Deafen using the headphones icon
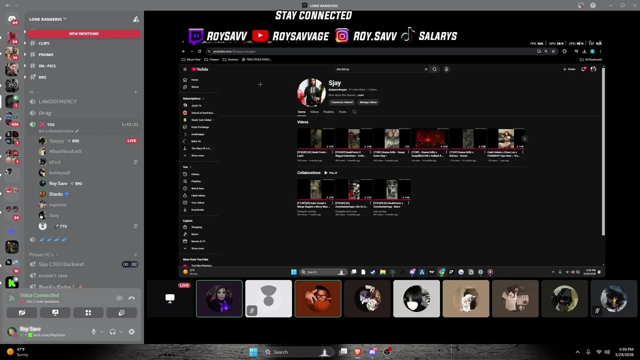Viewport: 640px width, 360px height. click(112, 331)
